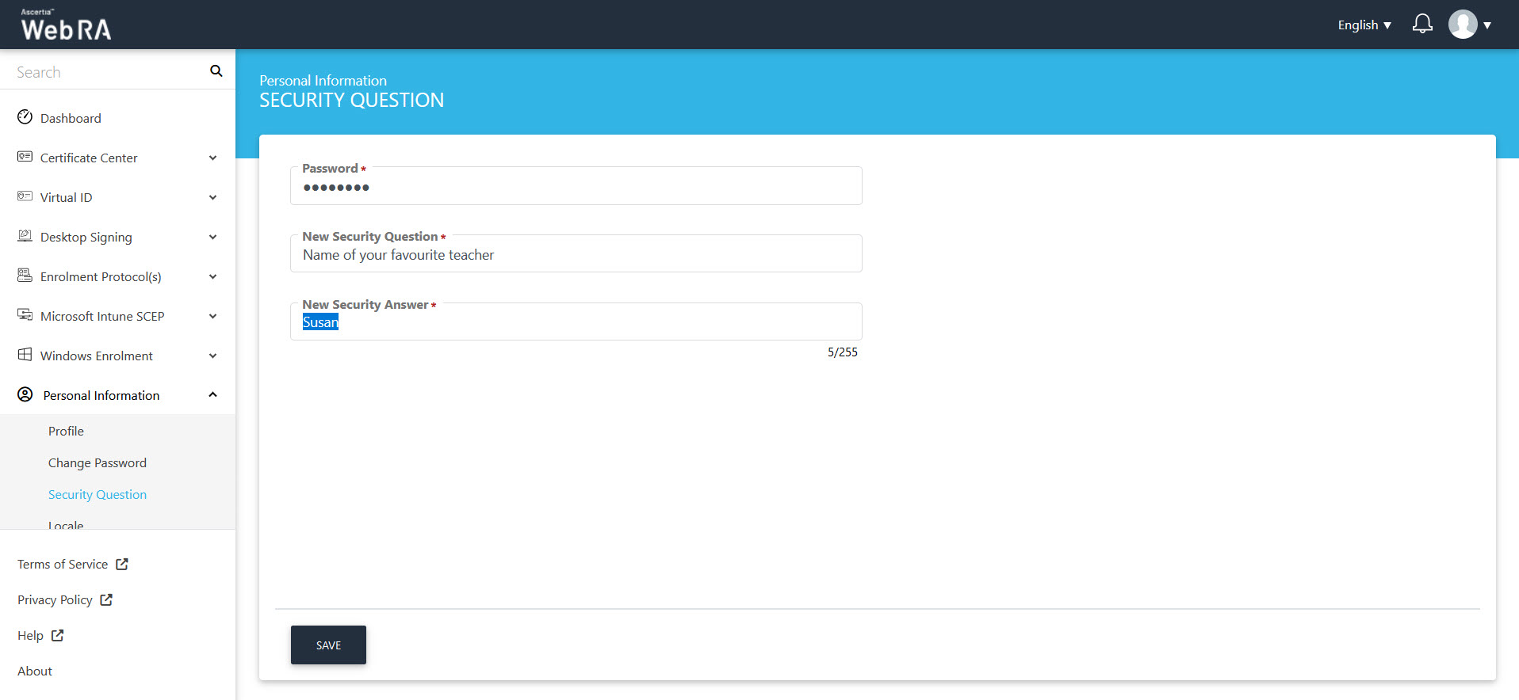Viewport: 1519px width, 700px height.
Task: Click the user avatar icon
Action: 1463,25
